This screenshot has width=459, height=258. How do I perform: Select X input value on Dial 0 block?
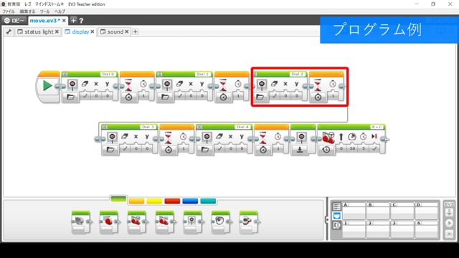(96, 95)
